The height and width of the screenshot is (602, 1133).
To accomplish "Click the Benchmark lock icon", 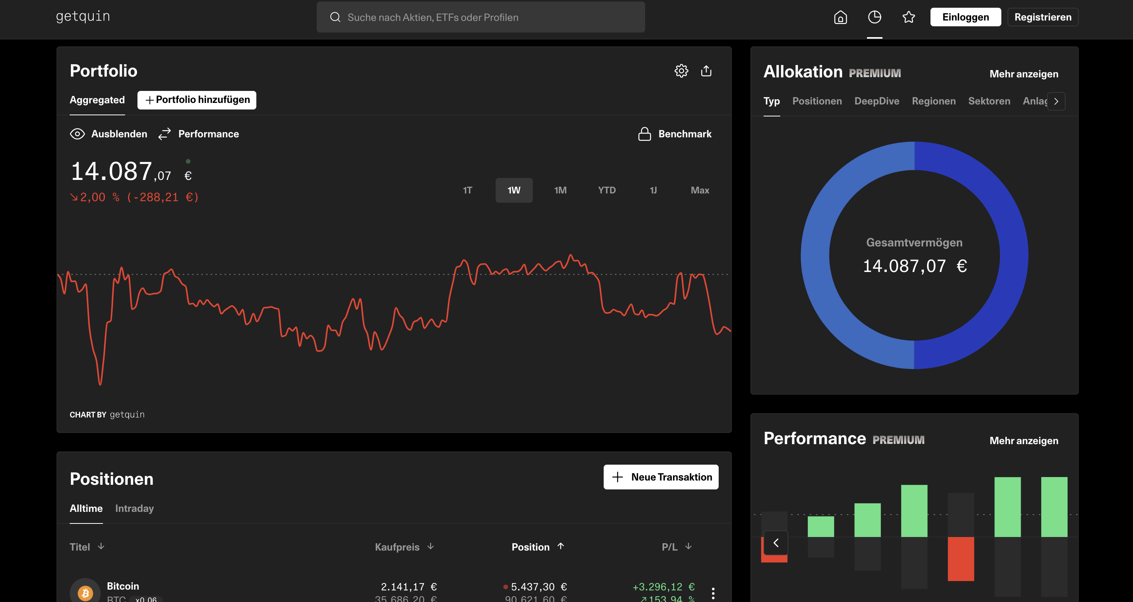I will [644, 134].
